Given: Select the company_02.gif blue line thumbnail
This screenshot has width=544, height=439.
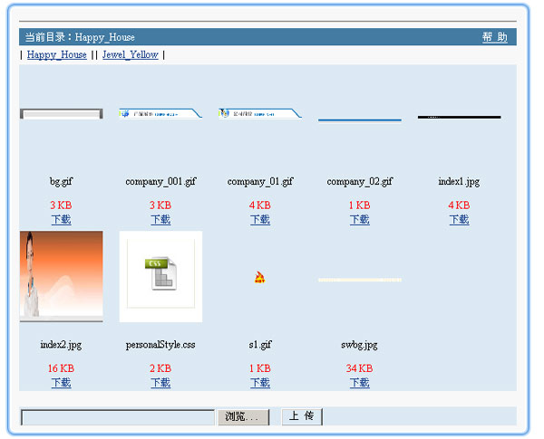Looking at the screenshot, I should pos(359,119).
